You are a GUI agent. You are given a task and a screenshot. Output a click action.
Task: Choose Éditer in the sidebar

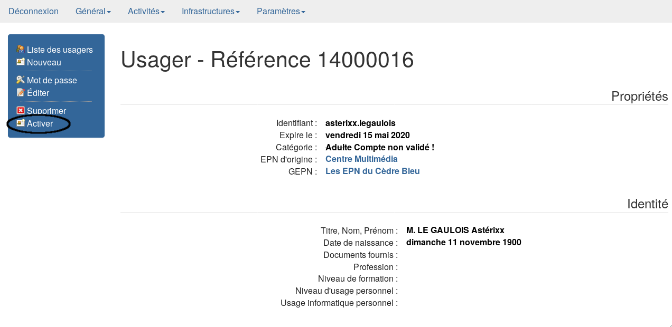[x=38, y=93]
